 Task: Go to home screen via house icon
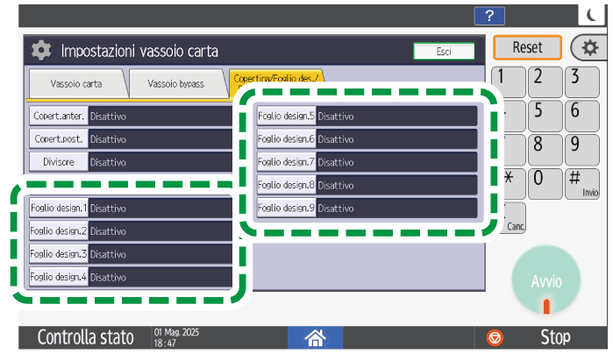(315, 337)
